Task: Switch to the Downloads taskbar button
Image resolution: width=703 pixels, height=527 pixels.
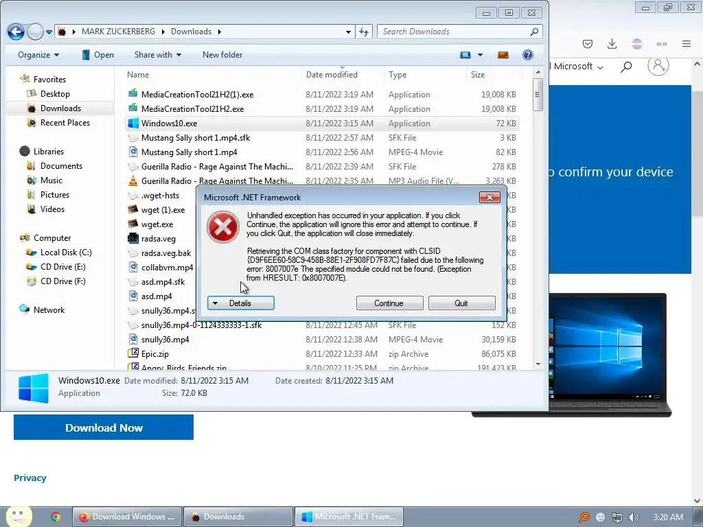Action: click(238, 517)
